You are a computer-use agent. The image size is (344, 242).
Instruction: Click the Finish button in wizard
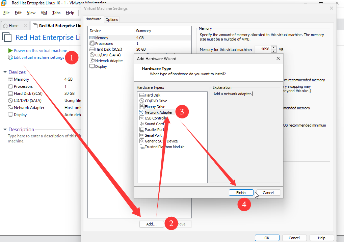(x=241, y=193)
